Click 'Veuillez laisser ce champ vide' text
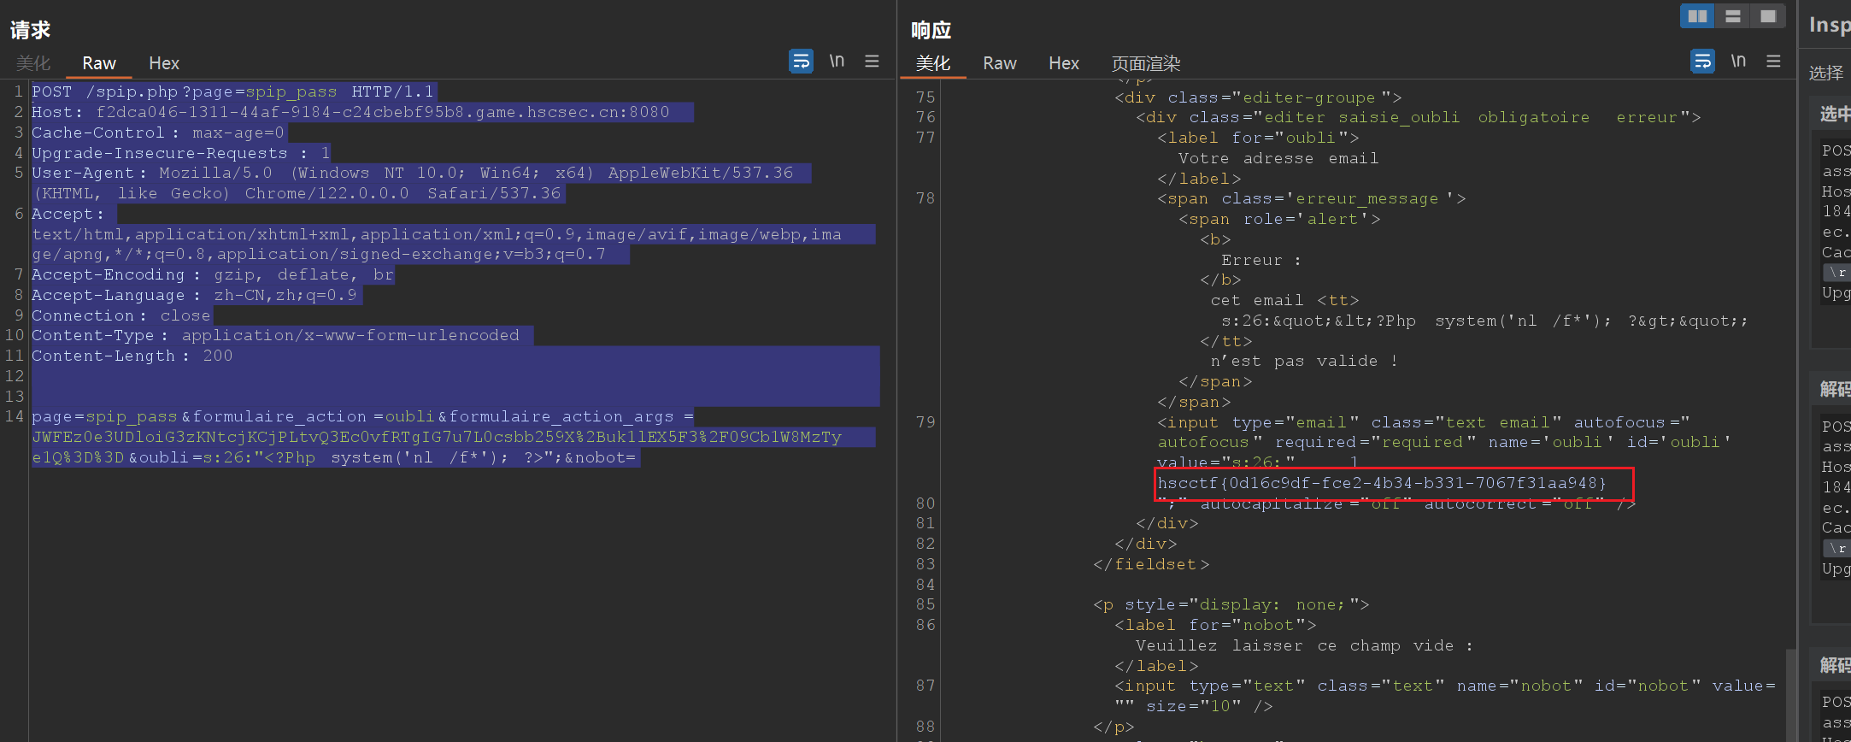The width and height of the screenshot is (1851, 742). (1304, 645)
